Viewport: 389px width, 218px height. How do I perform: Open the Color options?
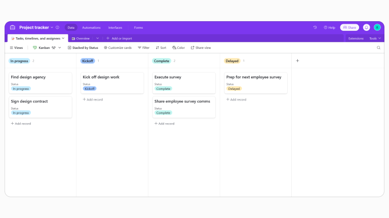point(179,48)
